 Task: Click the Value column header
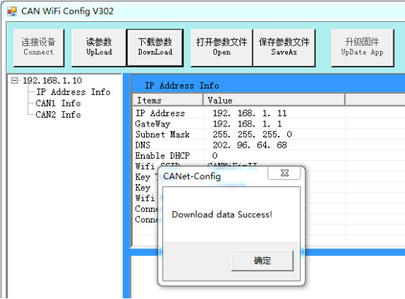(274, 100)
